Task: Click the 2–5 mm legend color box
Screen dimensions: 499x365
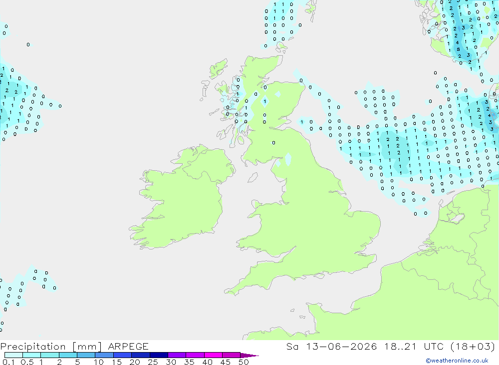Action: click(x=68, y=355)
